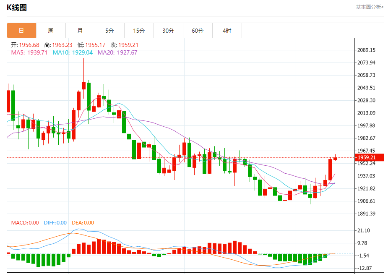Open the 4时 interval tab

click(227, 31)
